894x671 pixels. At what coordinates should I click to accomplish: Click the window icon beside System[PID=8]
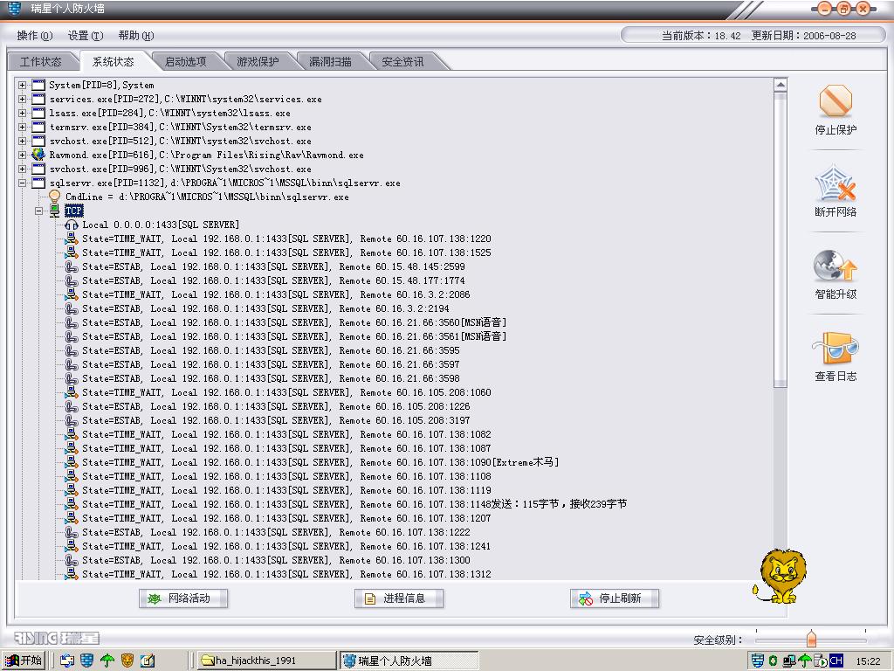click(38, 85)
